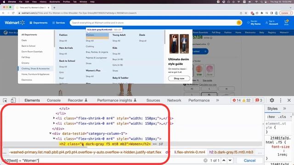This screenshot has height=165, width=294.
Task: Go back in Chrome
Action: pos(3,13)
